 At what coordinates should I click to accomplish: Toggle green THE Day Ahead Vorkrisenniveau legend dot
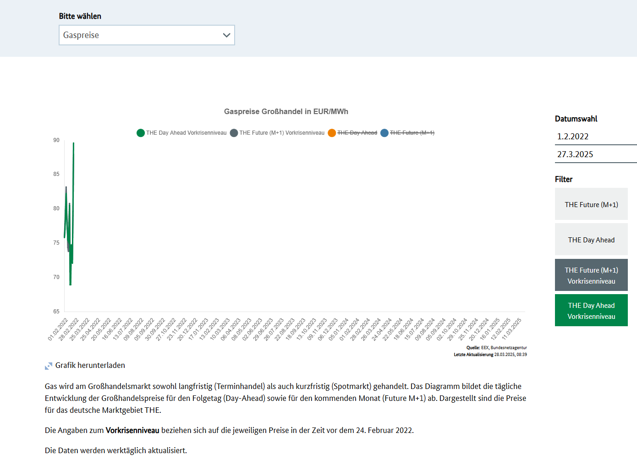tap(141, 133)
